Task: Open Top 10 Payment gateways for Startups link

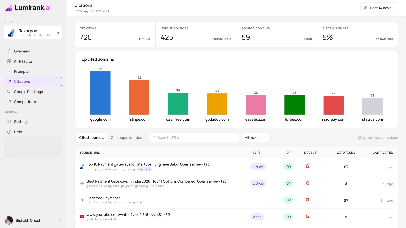Action: pos(148,164)
